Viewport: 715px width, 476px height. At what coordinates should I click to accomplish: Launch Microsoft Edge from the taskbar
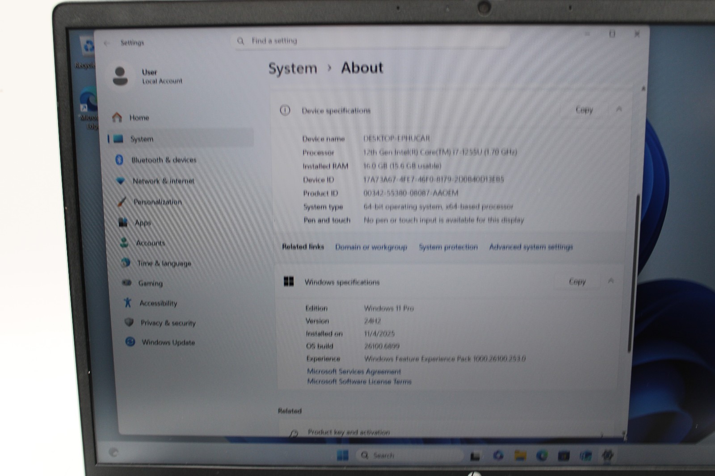pyautogui.click(x=542, y=455)
